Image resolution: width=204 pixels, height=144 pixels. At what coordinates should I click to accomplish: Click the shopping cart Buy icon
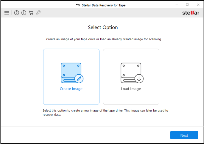point(31,13)
